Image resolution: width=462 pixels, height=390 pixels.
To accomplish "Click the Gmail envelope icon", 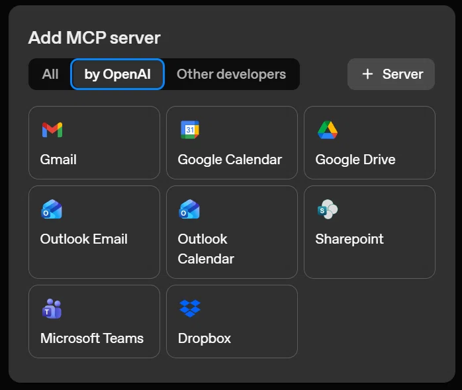I will click(52, 130).
